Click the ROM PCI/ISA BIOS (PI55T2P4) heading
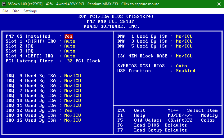This screenshot has width=224, height=138. coord(116,16)
